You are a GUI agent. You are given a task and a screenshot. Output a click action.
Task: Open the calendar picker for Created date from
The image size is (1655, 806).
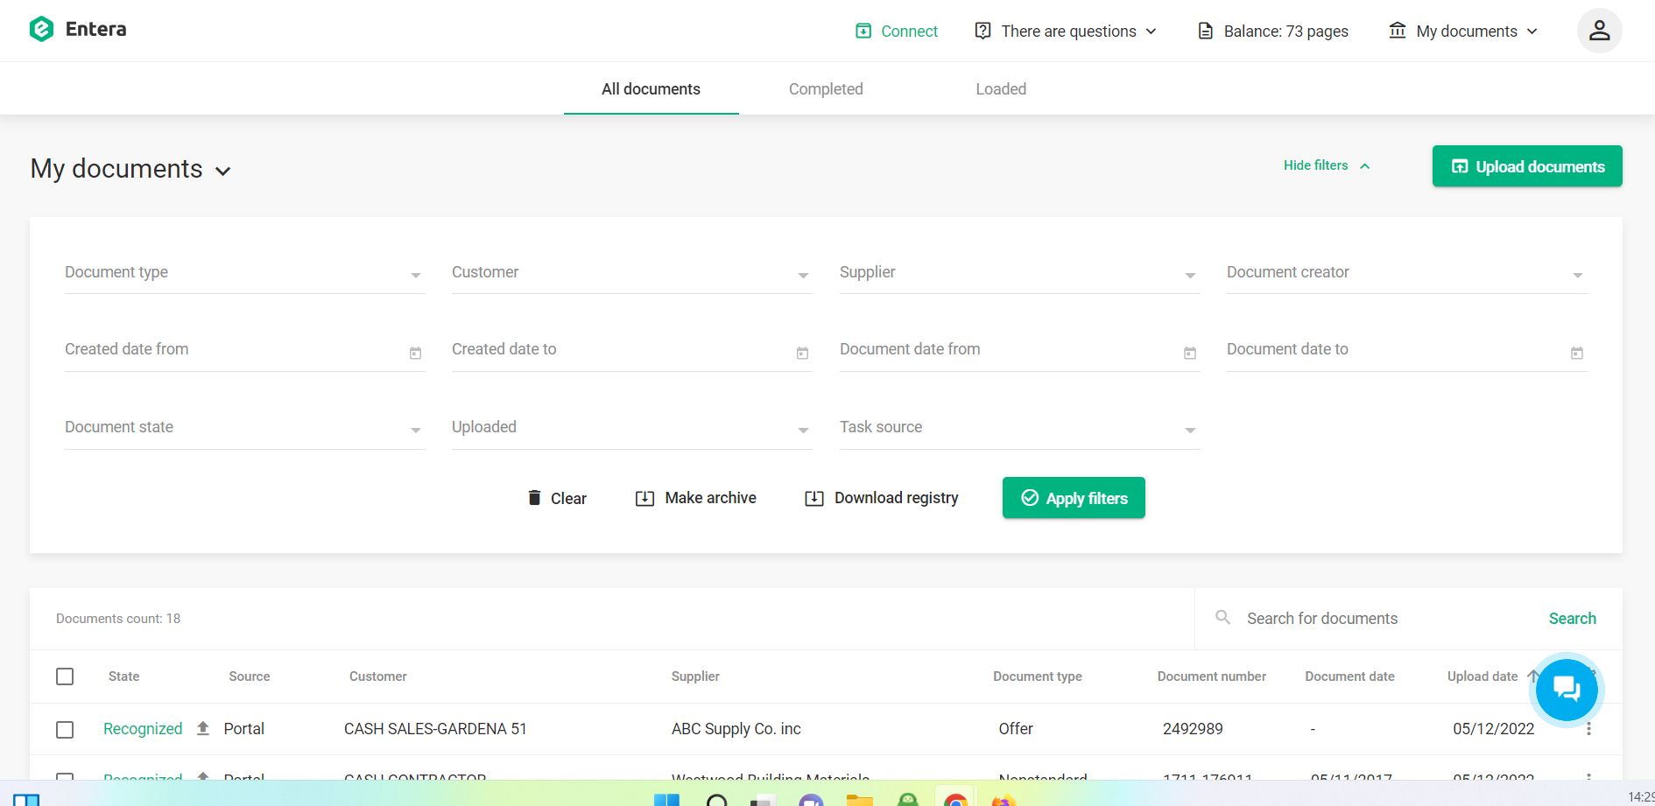coord(415,353)
